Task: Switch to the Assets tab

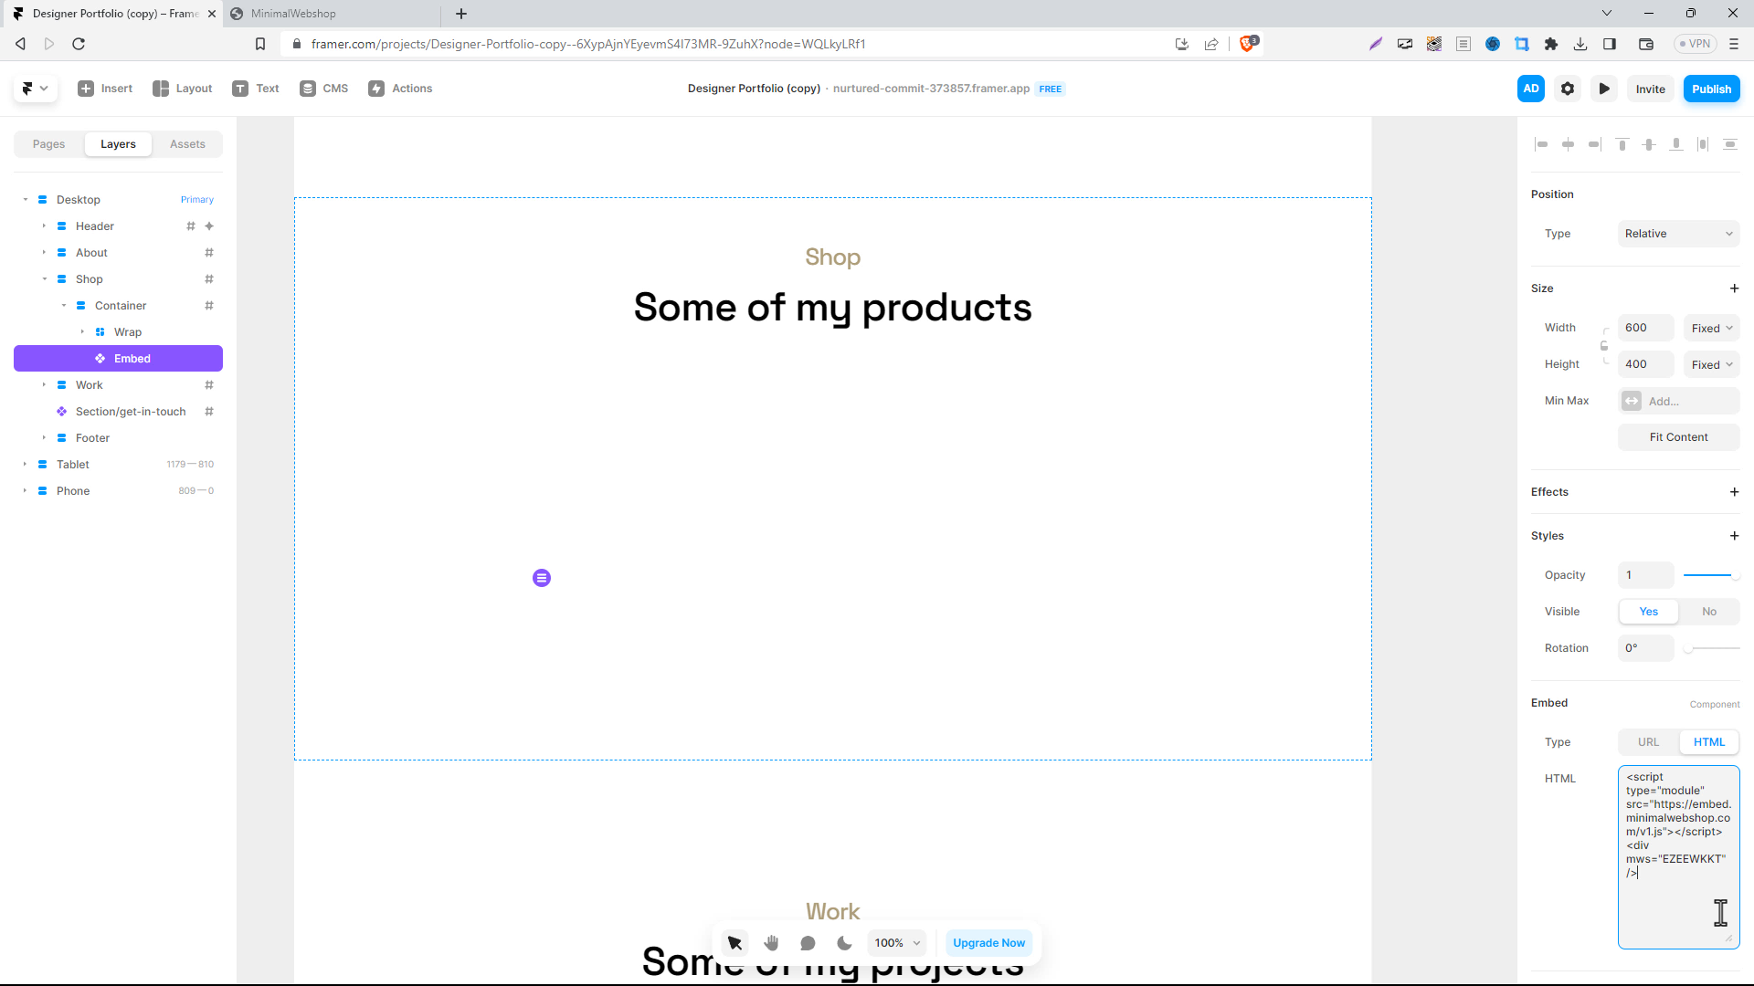Action: (x=187, y=144)
